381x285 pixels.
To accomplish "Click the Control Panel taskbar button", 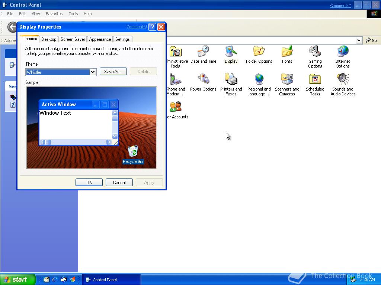I will 111,280.
